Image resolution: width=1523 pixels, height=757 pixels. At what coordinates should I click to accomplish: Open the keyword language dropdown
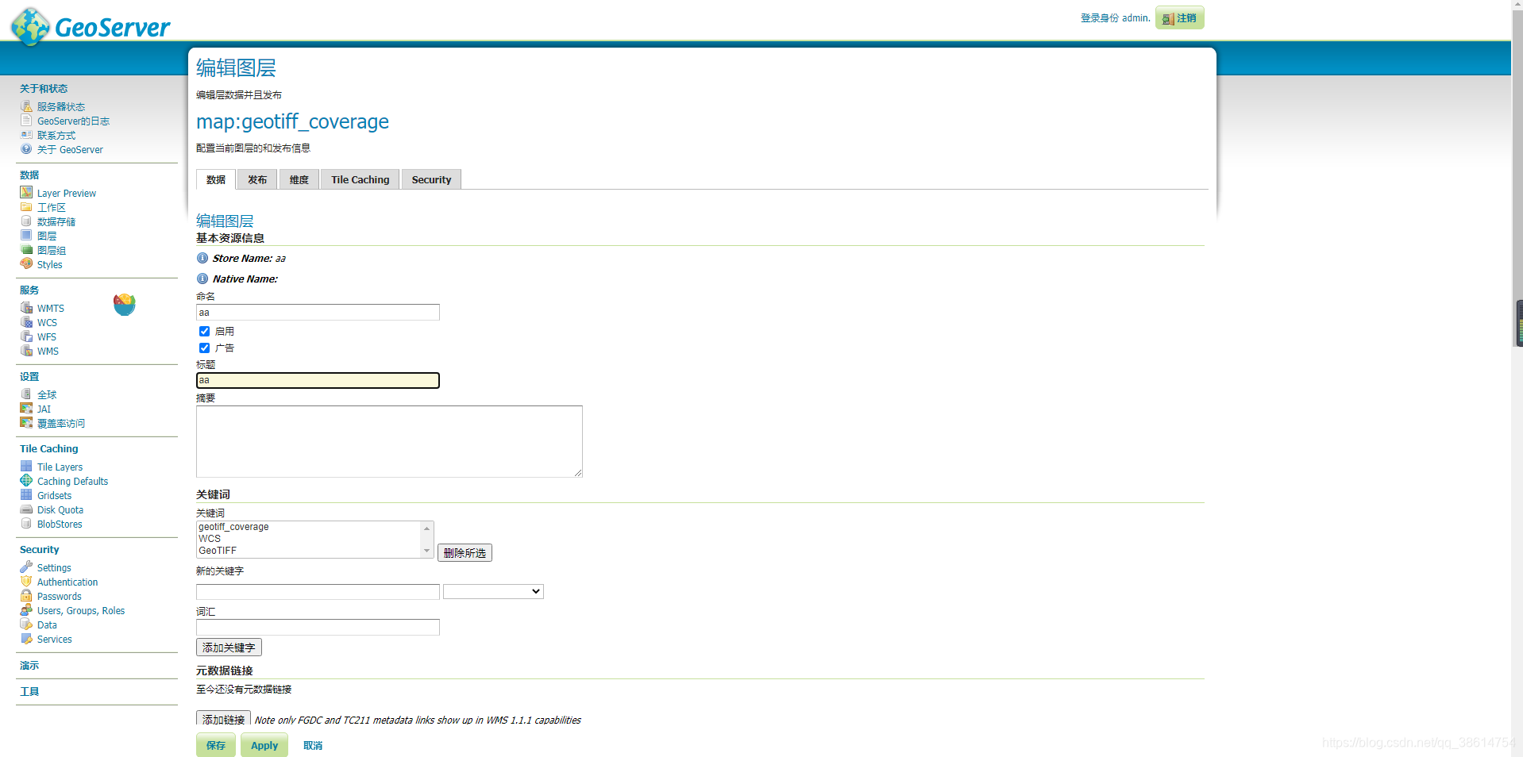pos(493,591)
